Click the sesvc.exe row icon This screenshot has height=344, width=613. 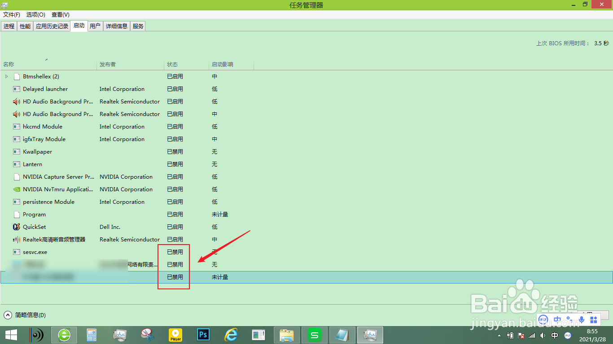(x=17, y=252)
